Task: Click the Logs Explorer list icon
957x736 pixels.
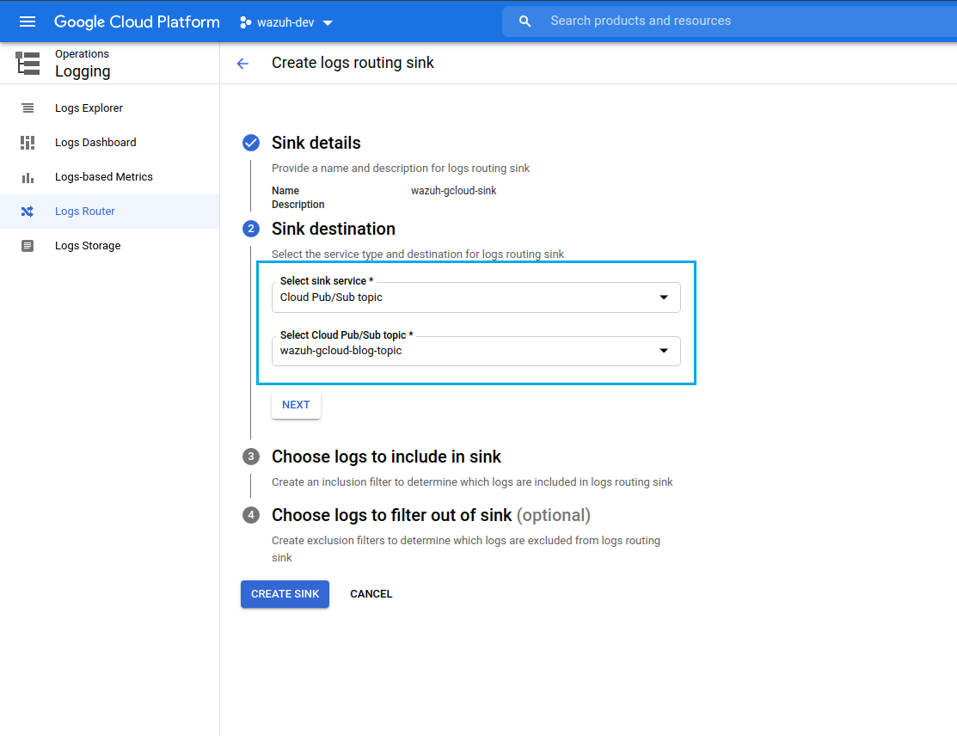Action: pyautogui.click(x=28, y=108)
